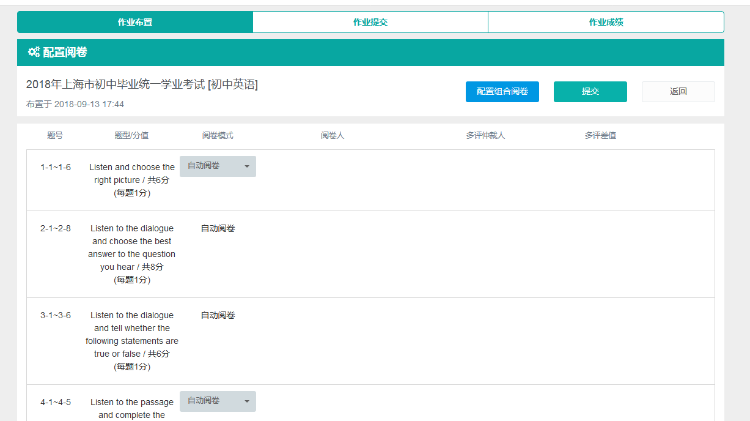Image resolution: width=750 pixels, height=421 pixels.
Task: Select question number 2-1~2-8
Action: 56,228
